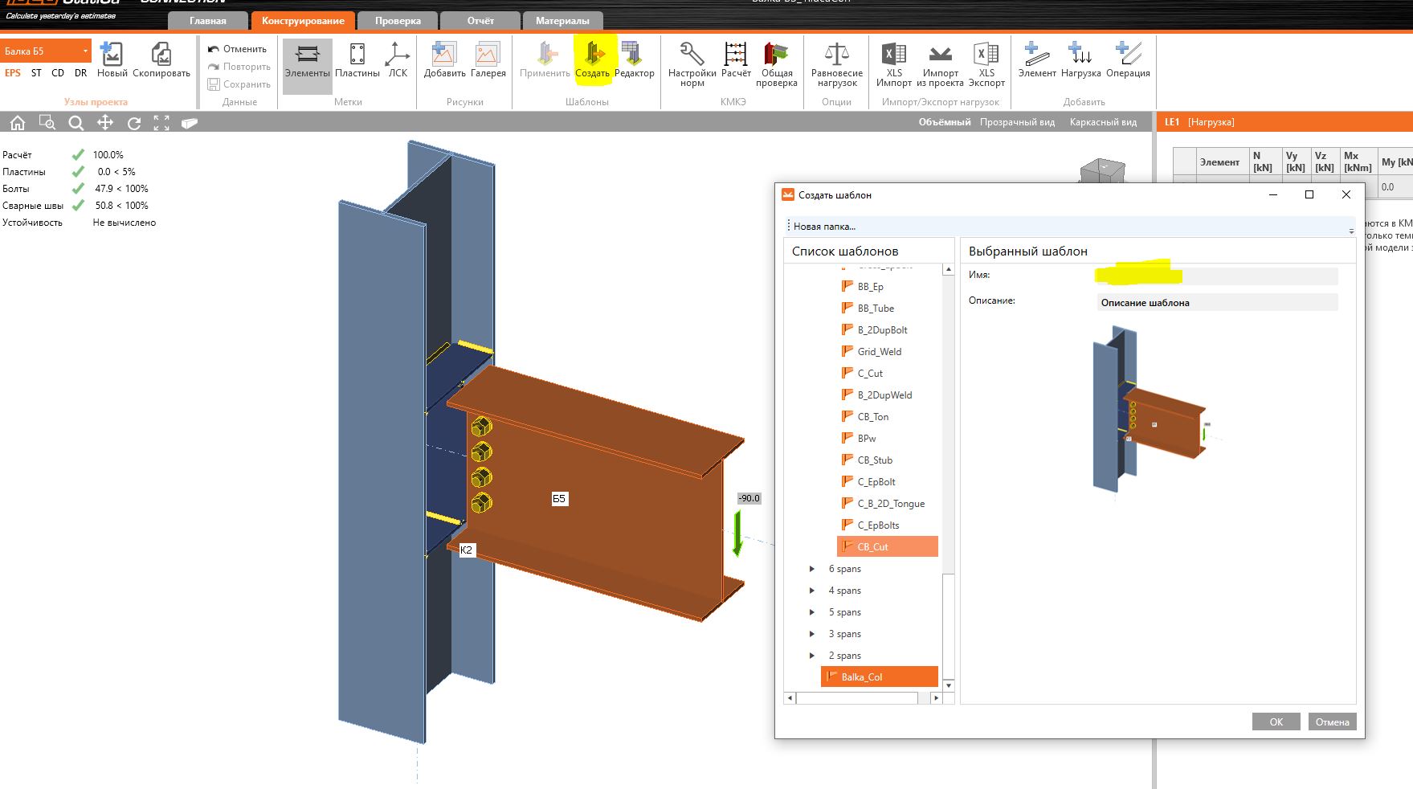
Task: Open the Балка Б5 dropdown
Action: pyautogui.click(x=46, y=51)
